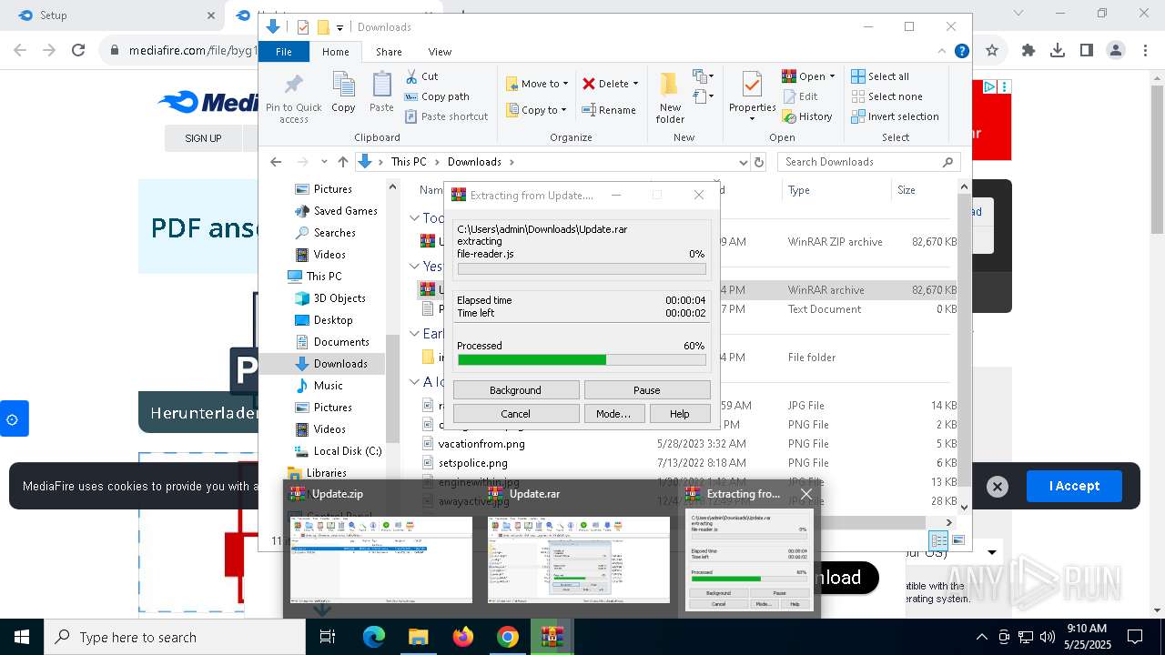Click the Cut command in the ribbon
The image size is (1165, 655).
pos(422,76)
